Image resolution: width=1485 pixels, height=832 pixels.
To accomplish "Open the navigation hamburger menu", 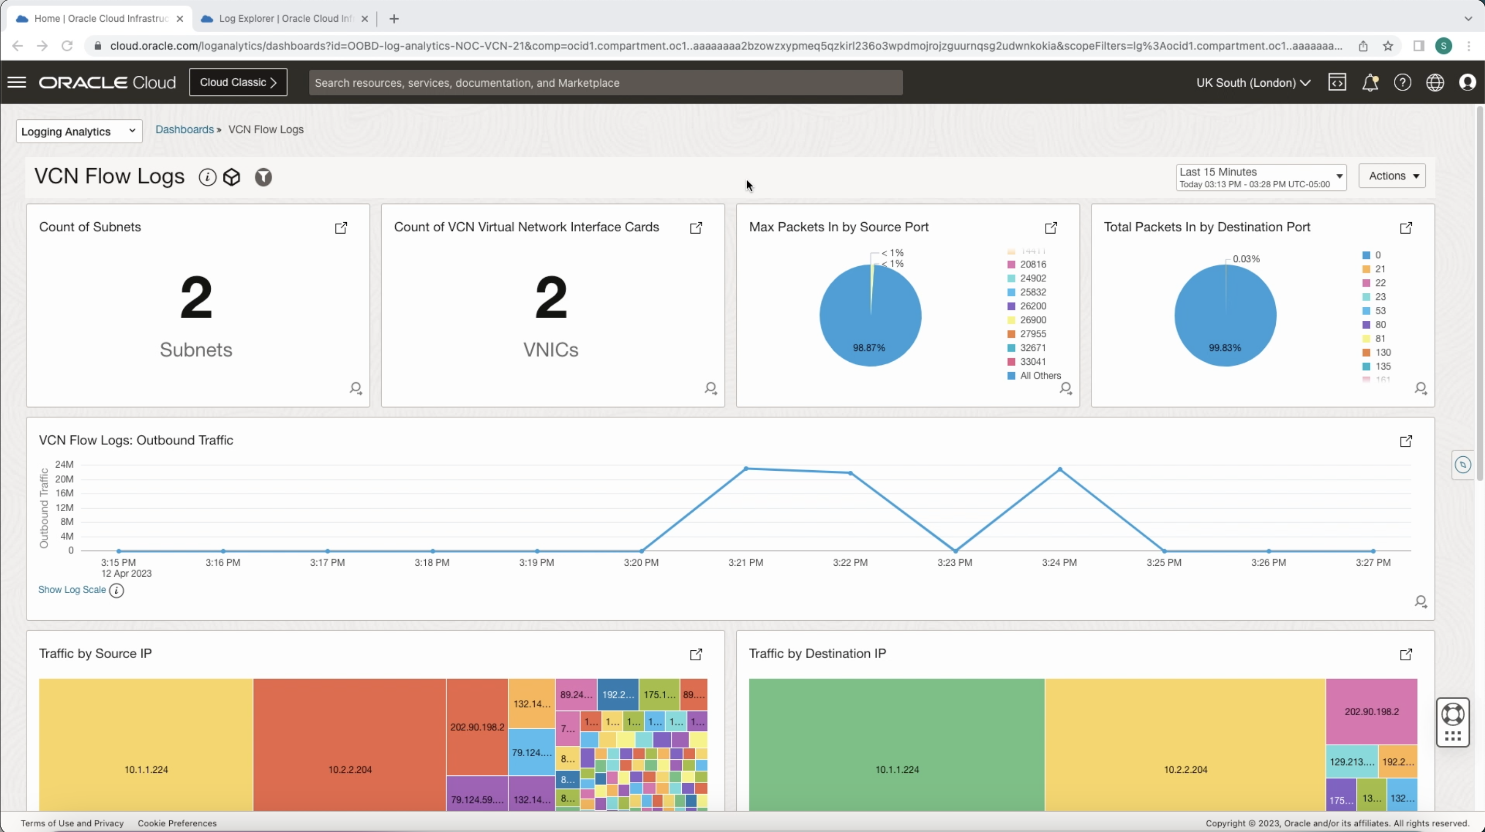I will [x=17, y=82].
